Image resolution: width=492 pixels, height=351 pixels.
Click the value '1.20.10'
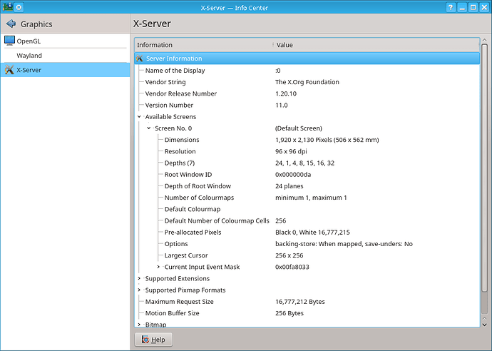tap(286, 93)
